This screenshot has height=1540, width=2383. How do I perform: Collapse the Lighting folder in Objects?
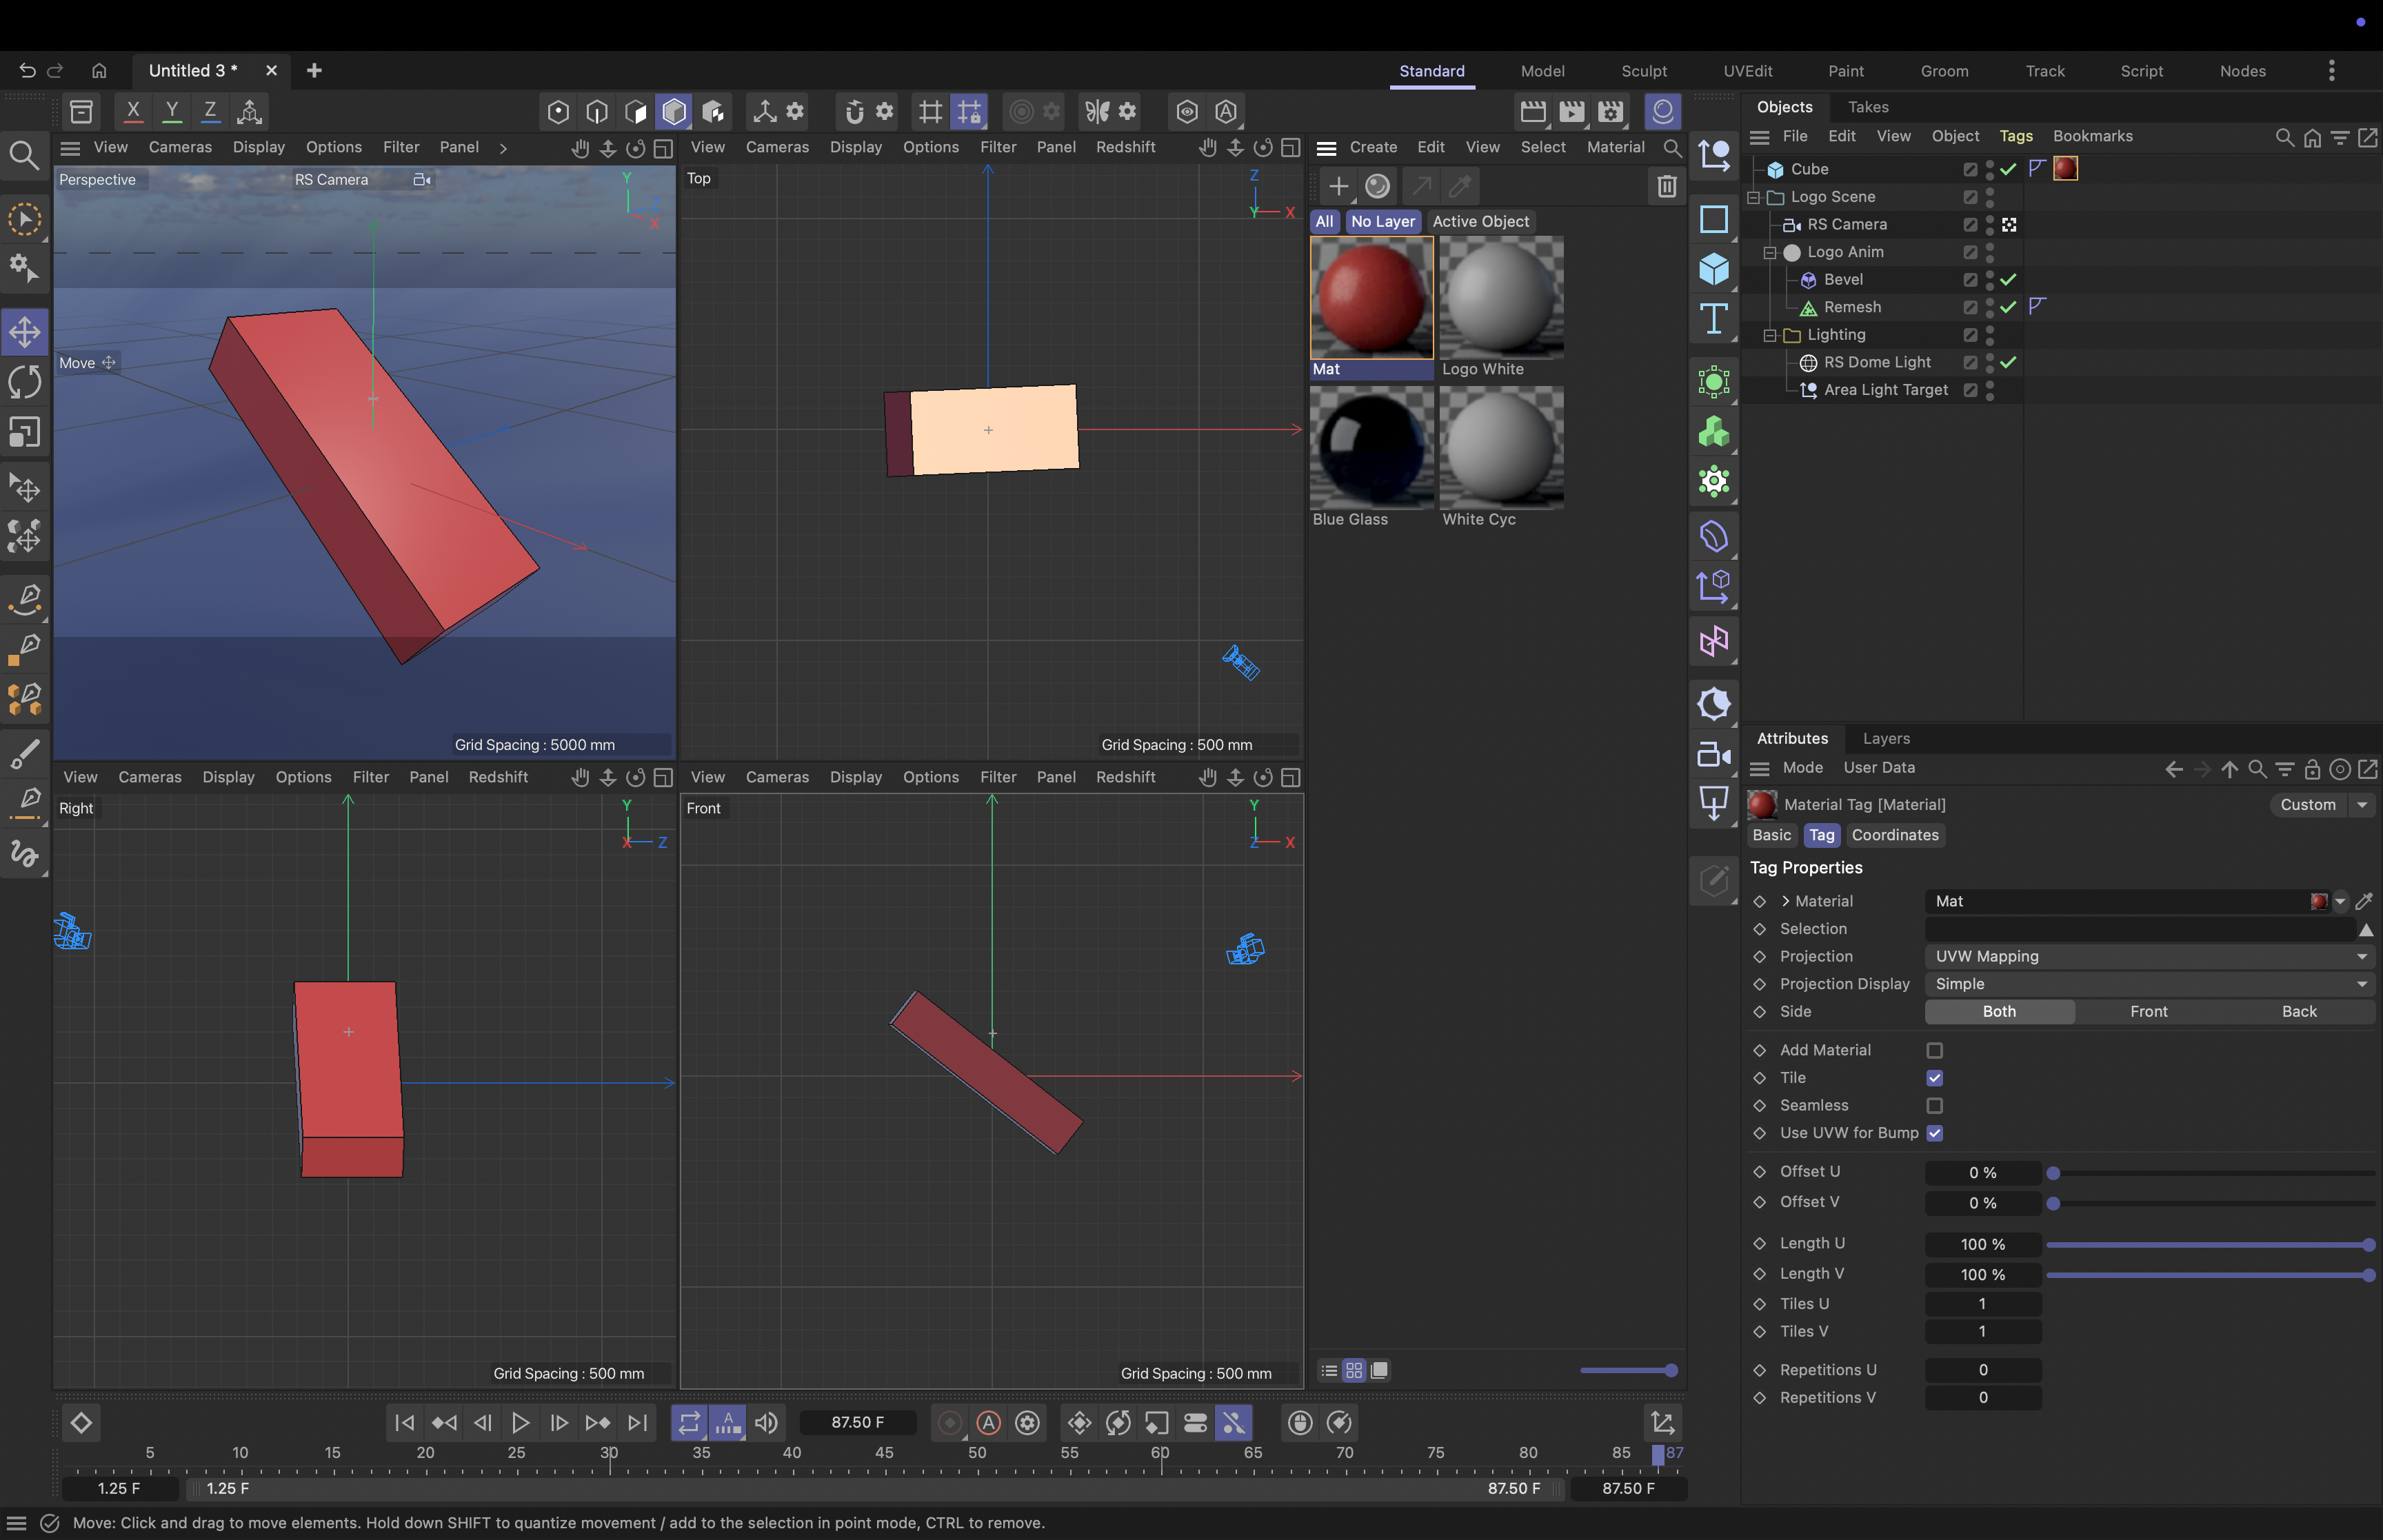tap(1770, 335)
